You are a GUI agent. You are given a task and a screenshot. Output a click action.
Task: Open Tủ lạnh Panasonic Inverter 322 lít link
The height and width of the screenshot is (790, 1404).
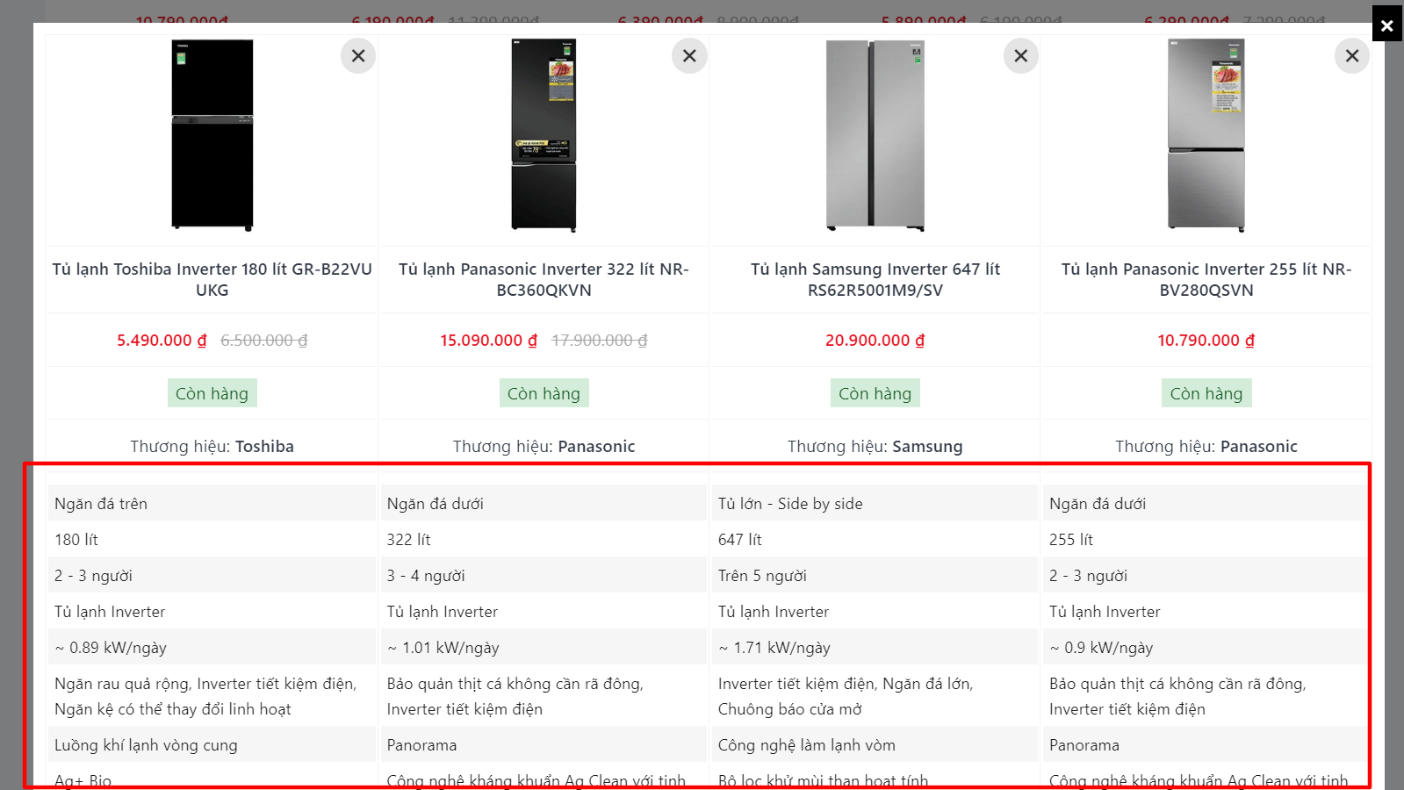coord(544,279)
